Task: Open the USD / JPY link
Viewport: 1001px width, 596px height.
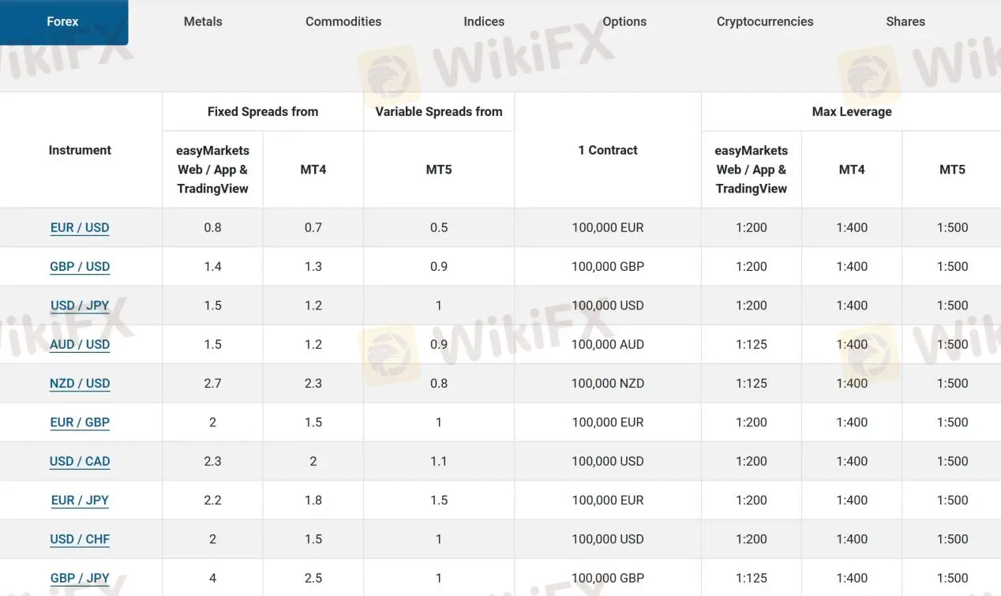Action: 80,305
